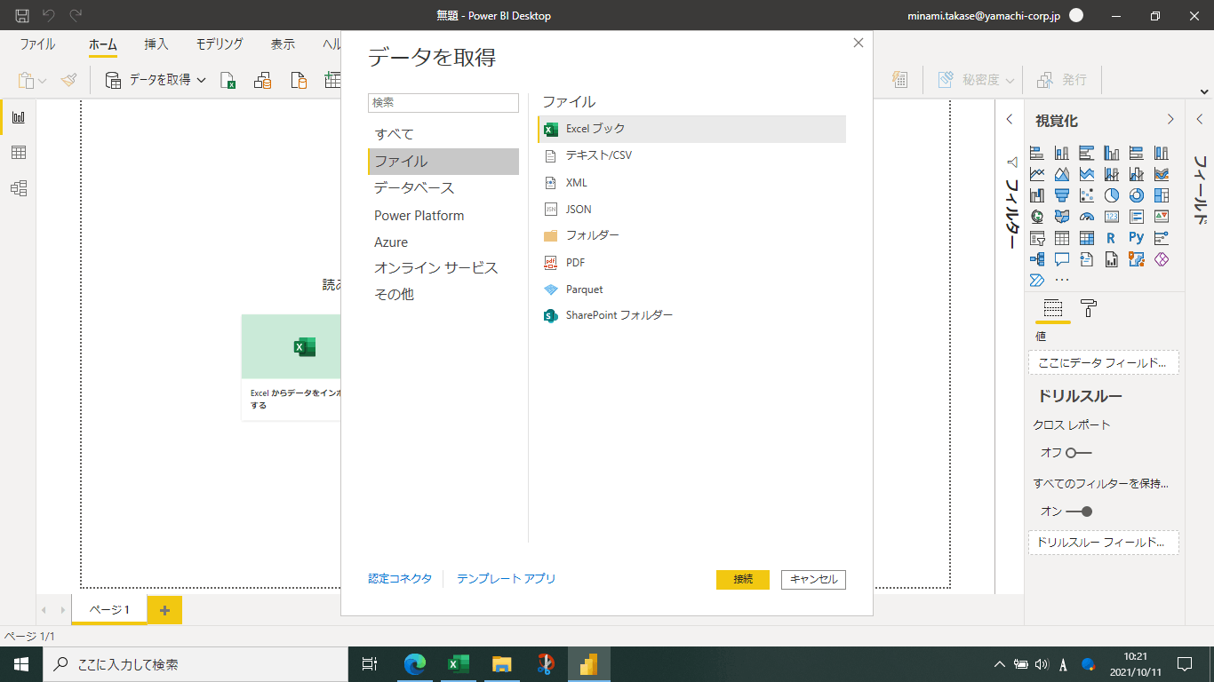Open the テンプレート アプリ link
This screenshot has width=1214, height=682.
pos(506,579)
